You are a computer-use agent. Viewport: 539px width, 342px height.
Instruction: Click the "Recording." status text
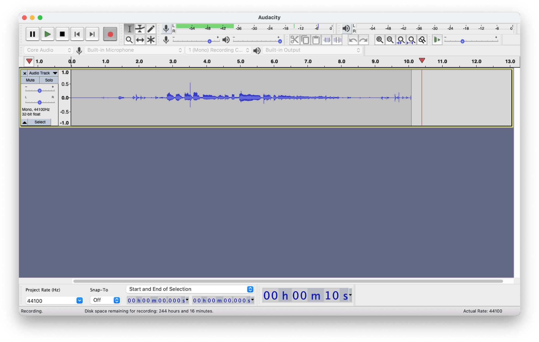pyautogui.click(x=32, y=311)
